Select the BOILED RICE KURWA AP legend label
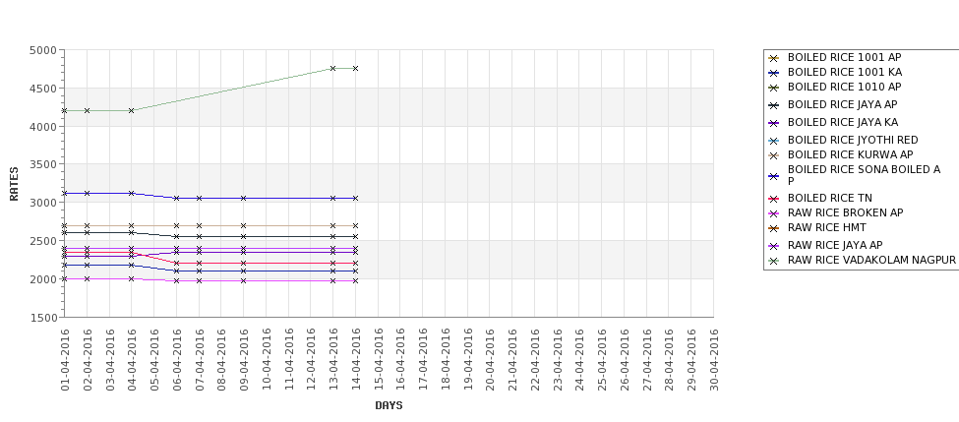The height and width of the screenshot is (422, 959). coord(850,154)
